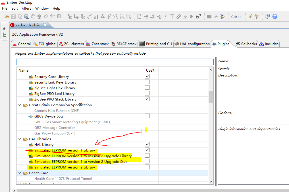Switch to the ZCL clusters tab

72,44
